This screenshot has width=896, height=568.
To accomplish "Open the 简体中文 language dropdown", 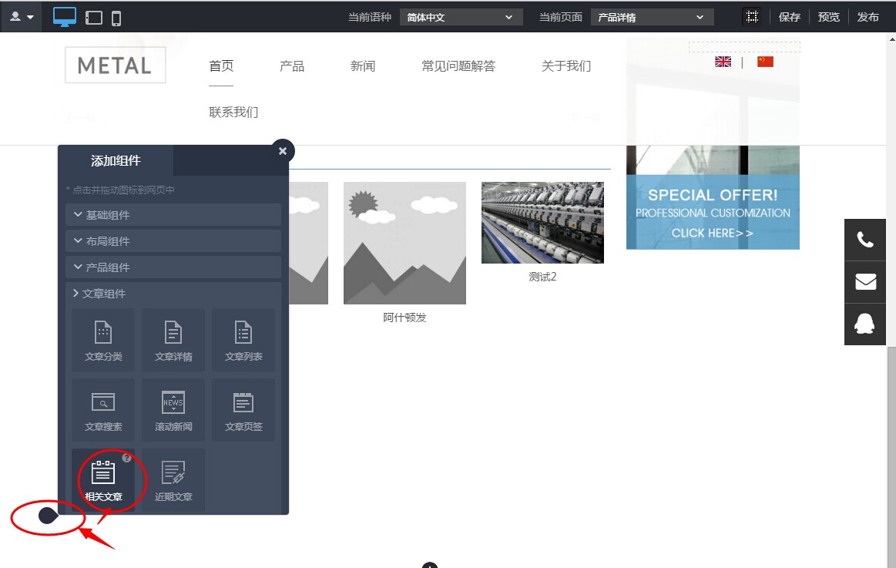I will click(460, 16).
